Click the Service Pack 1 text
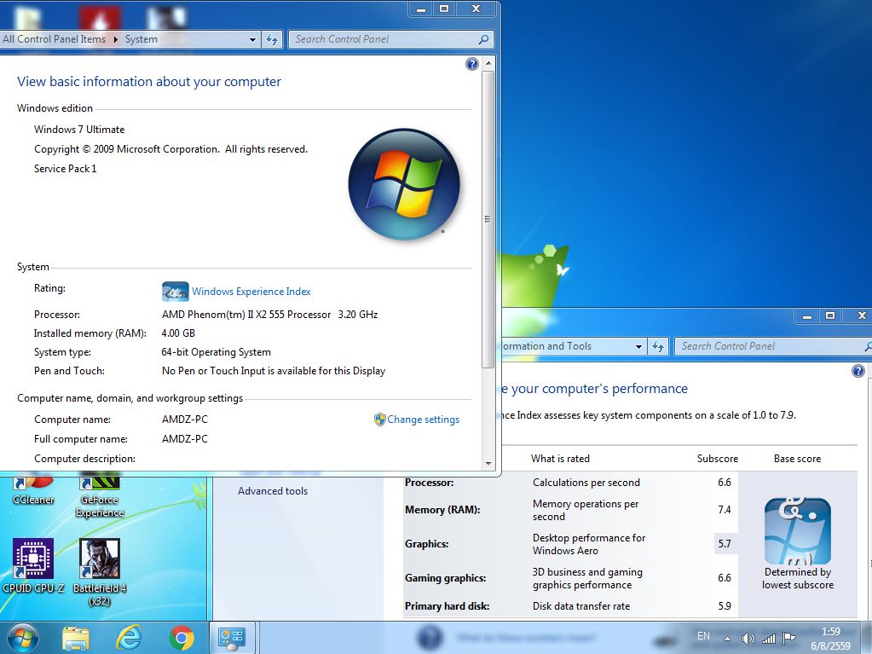872x654 pixels. (x=65, y=169)
